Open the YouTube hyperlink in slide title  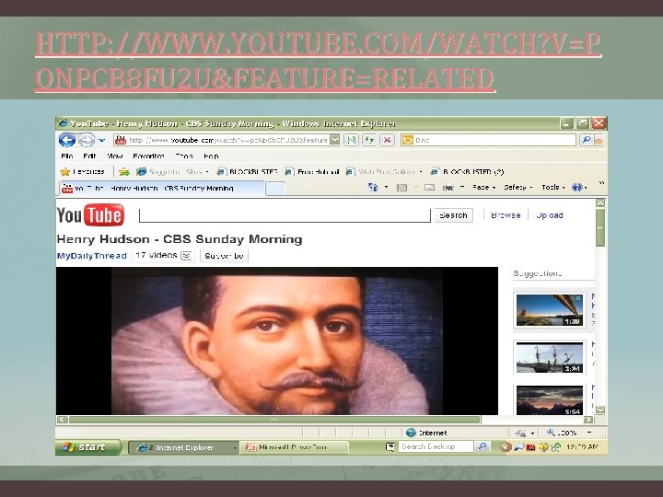click(318, 61)
